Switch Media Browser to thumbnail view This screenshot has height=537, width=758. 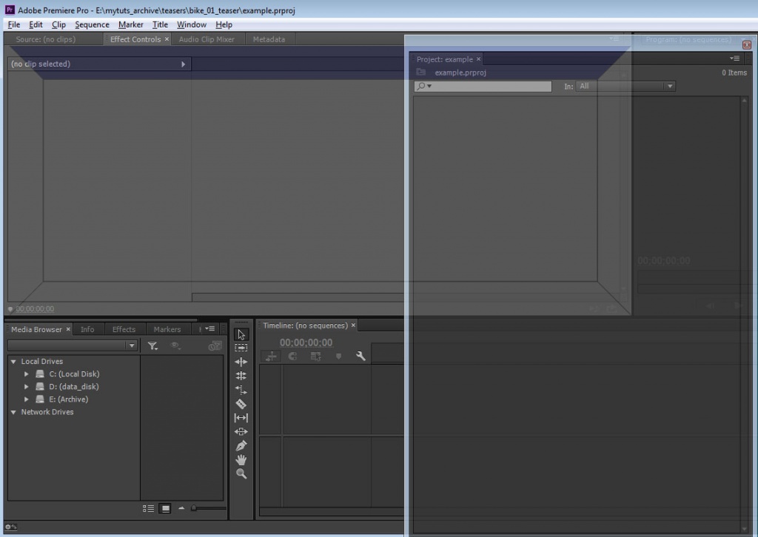pyautogui.click(x=165, y=508)
